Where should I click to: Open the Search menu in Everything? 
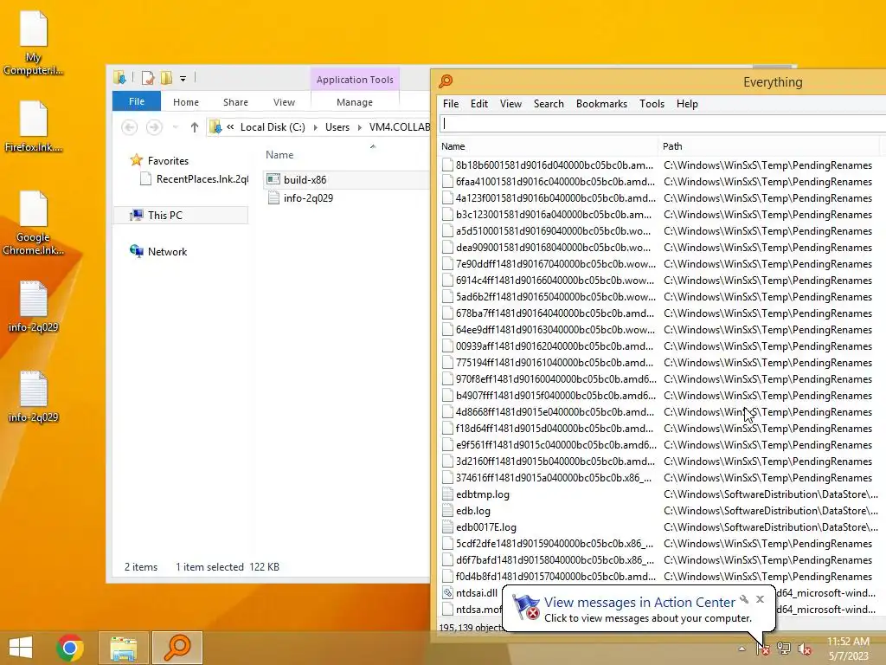tap(549, 104)
